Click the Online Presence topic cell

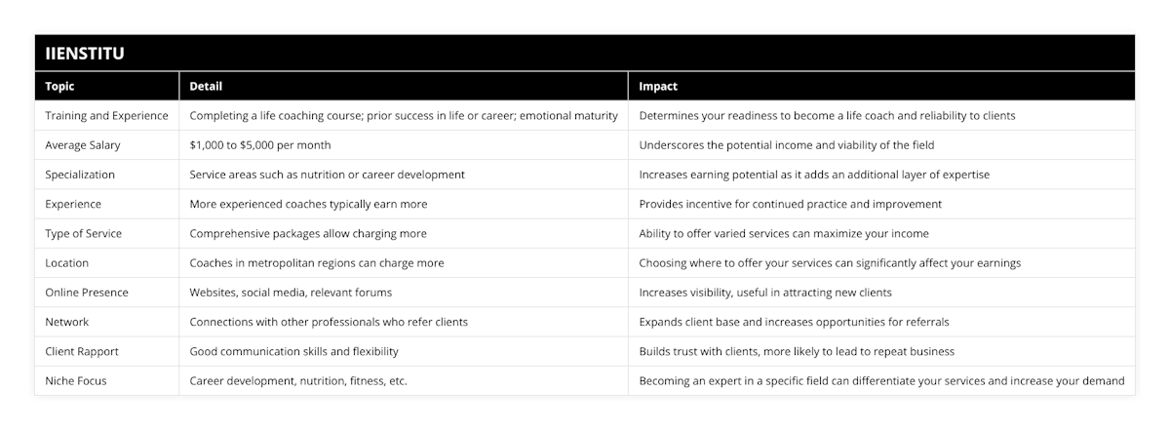point(87,293)
